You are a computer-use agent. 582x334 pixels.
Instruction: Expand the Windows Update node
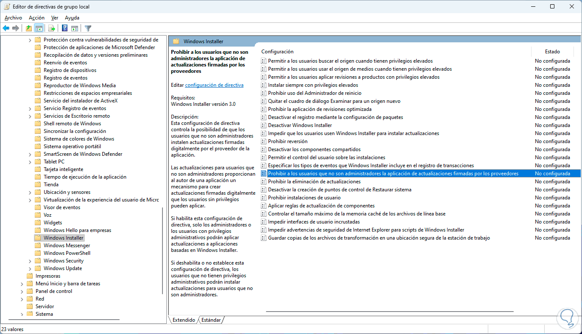click(30, 268)
